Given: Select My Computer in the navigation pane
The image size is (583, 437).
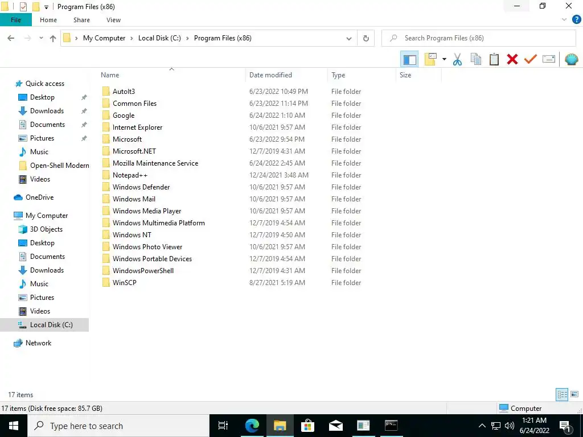Looking at the screenshot, I should pos(47,216).
